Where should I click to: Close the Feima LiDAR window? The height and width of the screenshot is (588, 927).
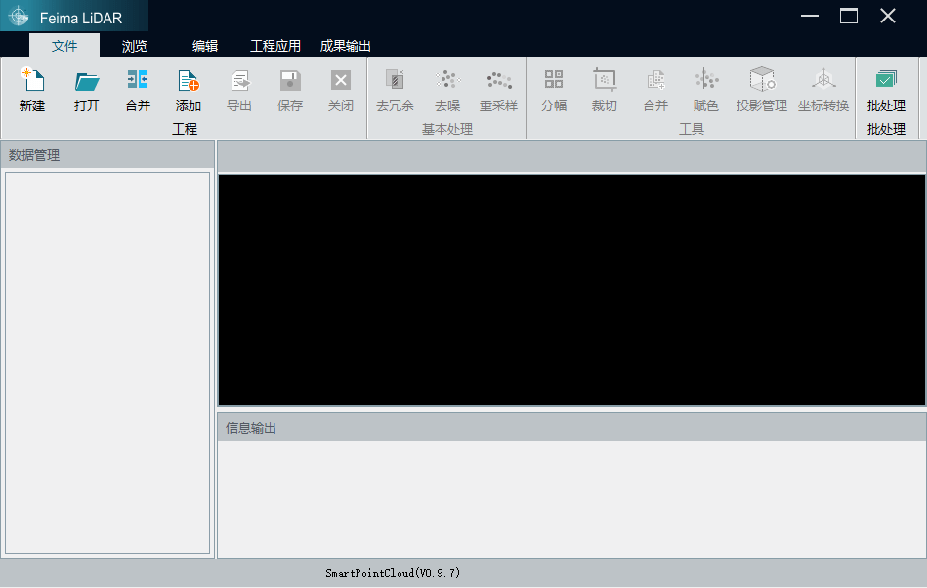coord(887,16)
